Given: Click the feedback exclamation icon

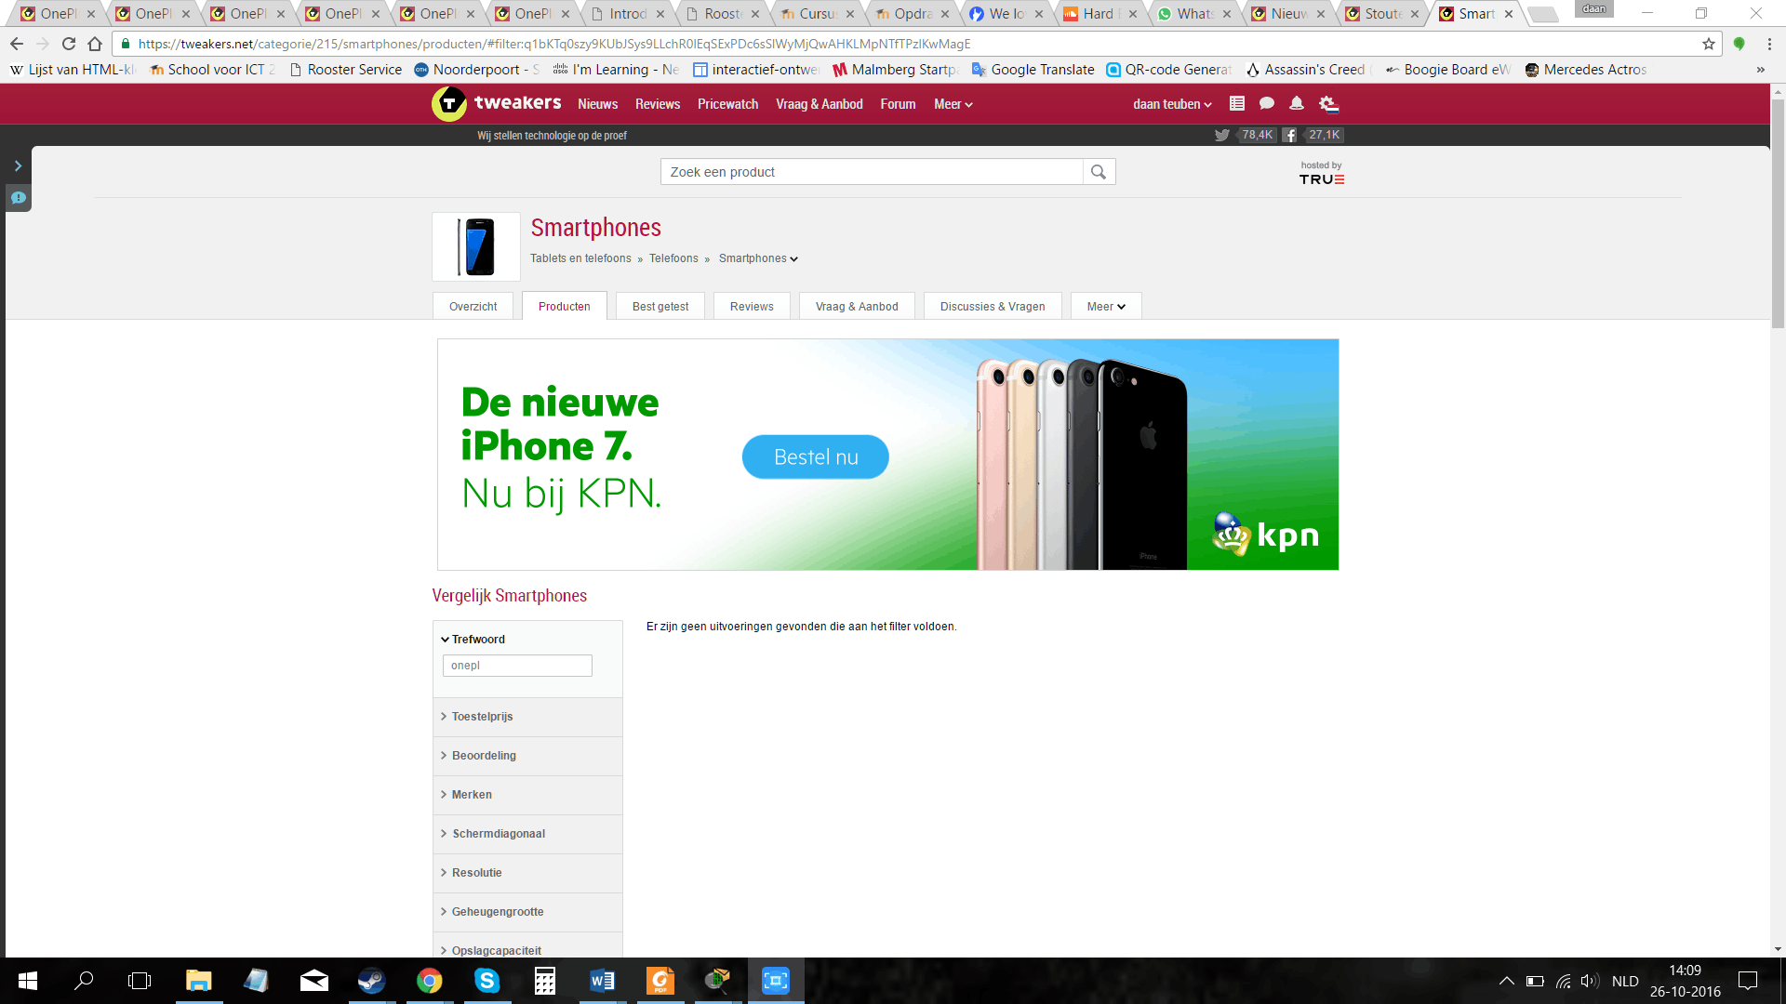Looking at the screenshot, I should (x=18, y=198).
